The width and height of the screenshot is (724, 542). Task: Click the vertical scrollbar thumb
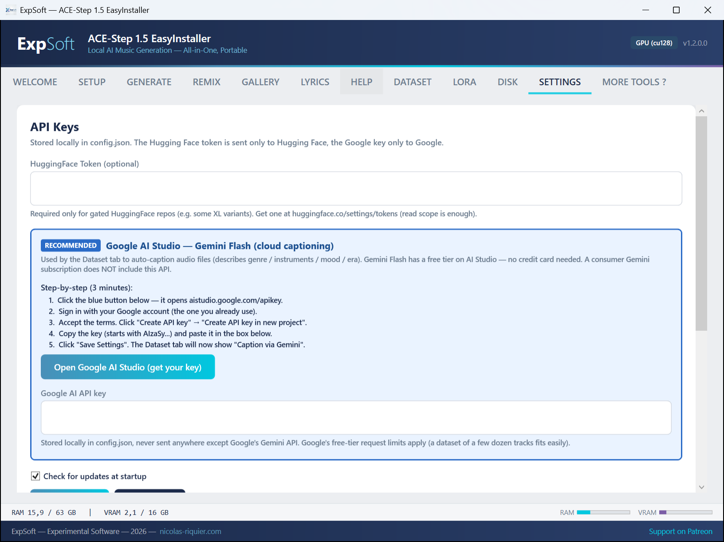(x=701, y=224)
